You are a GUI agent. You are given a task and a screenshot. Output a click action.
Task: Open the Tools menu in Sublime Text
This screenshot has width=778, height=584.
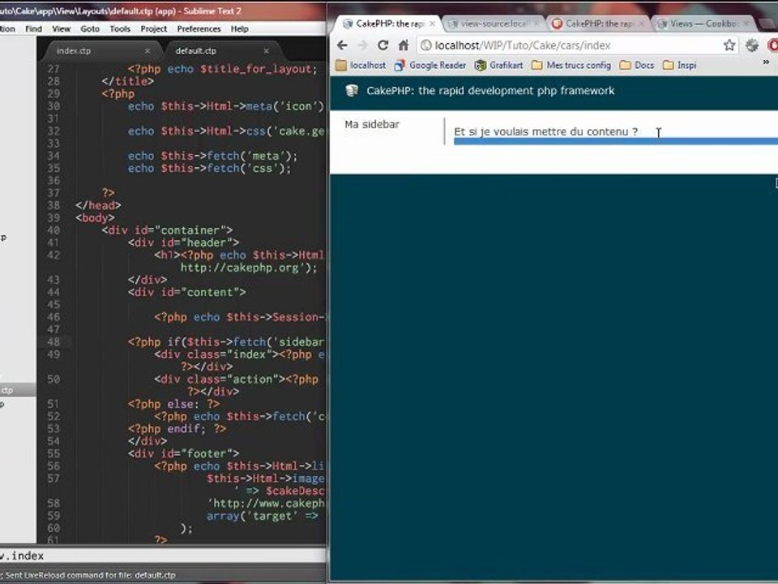pos(120,29)
